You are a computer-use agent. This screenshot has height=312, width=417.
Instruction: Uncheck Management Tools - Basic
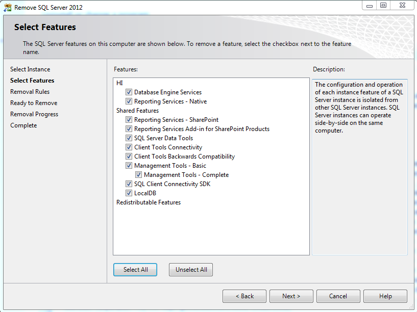pos(129,166)
